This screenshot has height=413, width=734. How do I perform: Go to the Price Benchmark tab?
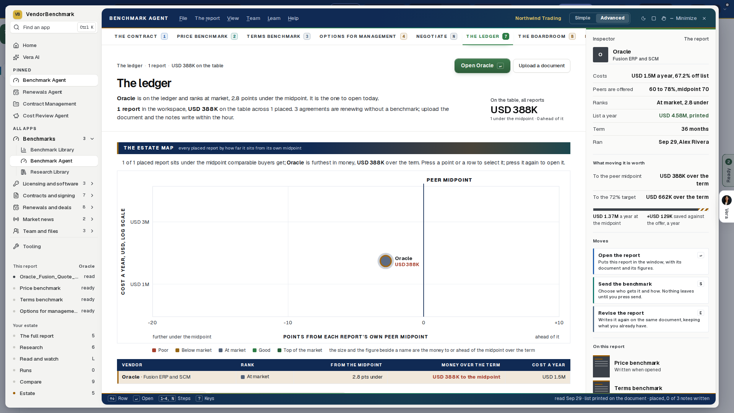pyautogui.click(x=207, y=36)
